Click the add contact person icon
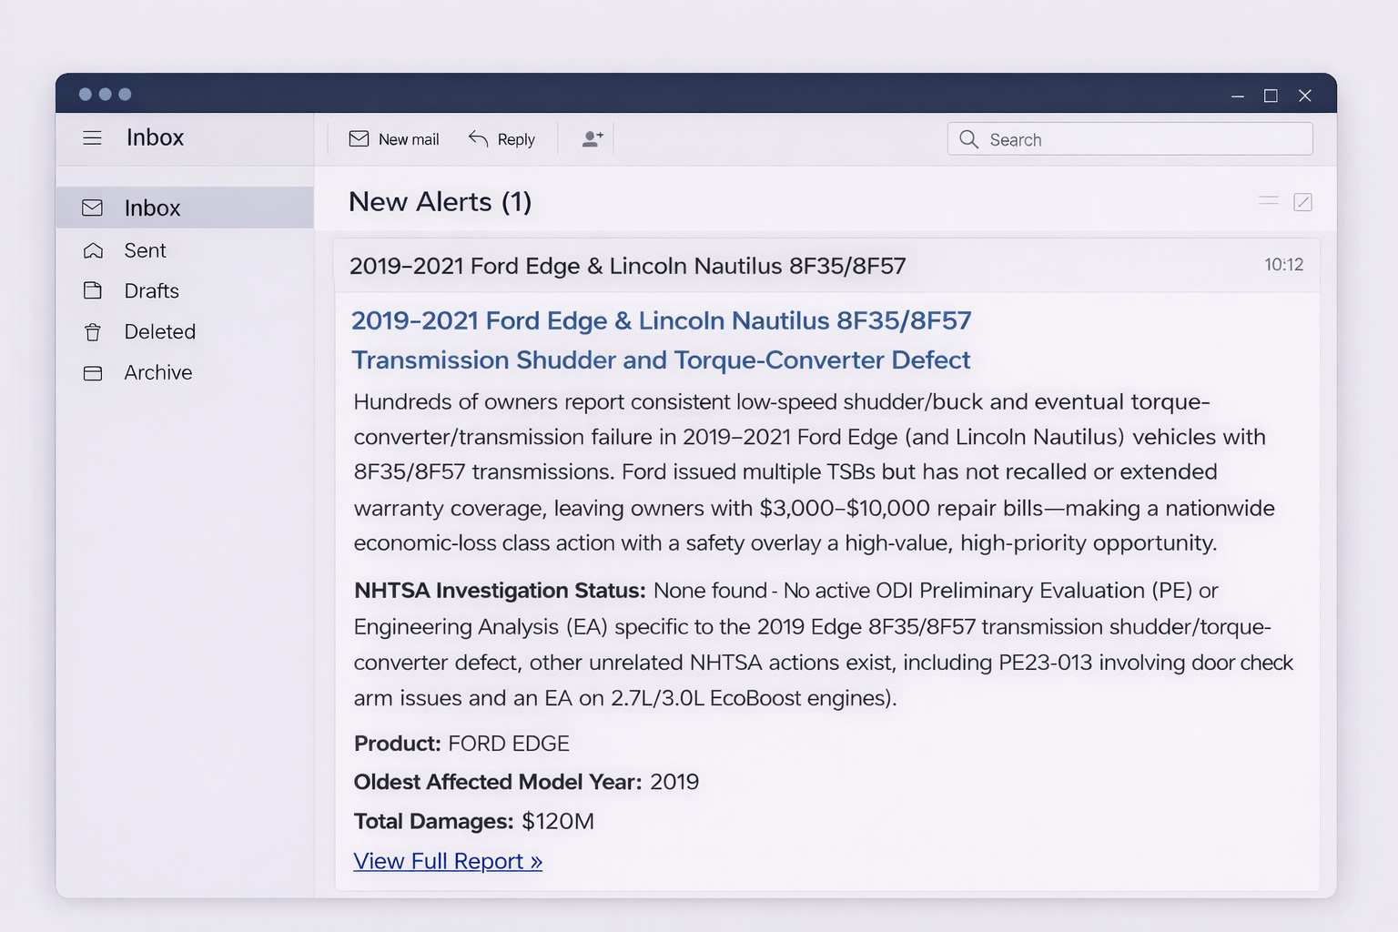The width and height of the screenshot is (1398, 932). point(593,138)
